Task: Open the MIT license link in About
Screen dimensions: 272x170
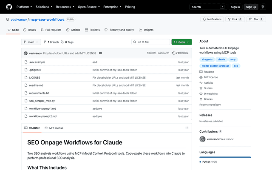Action: (x=209, y=77)
